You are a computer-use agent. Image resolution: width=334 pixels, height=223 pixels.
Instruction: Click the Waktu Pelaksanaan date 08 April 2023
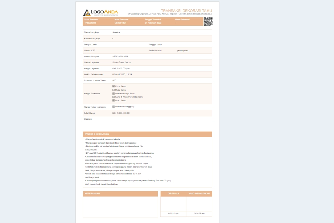[122, 74]
